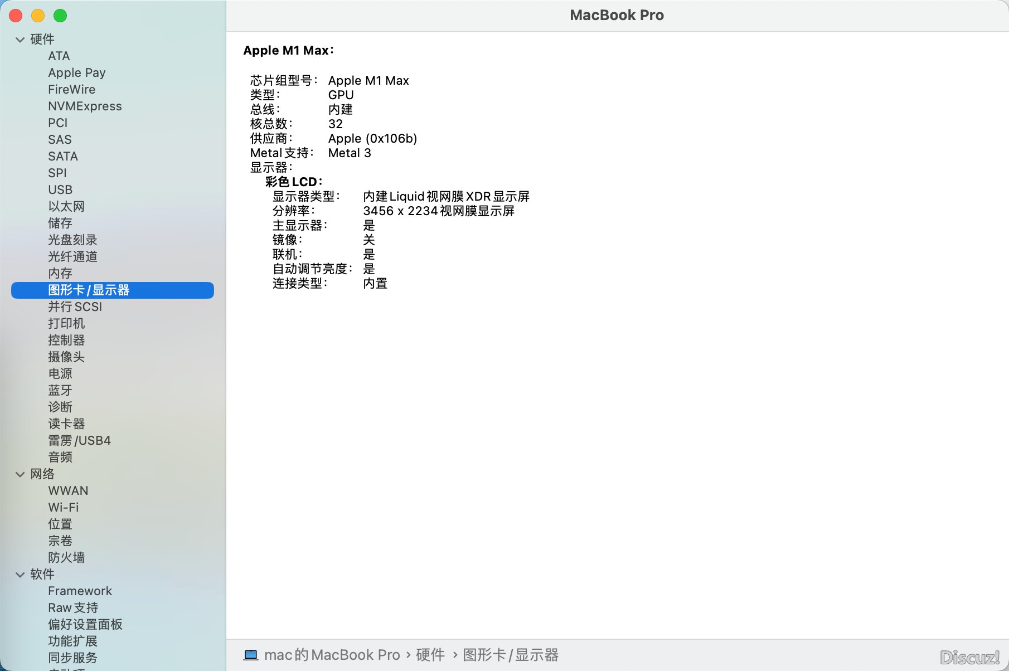Collapse the 网络 section chevron
This screenshot has width=1009, height=671.
click(x=20, y=474)
